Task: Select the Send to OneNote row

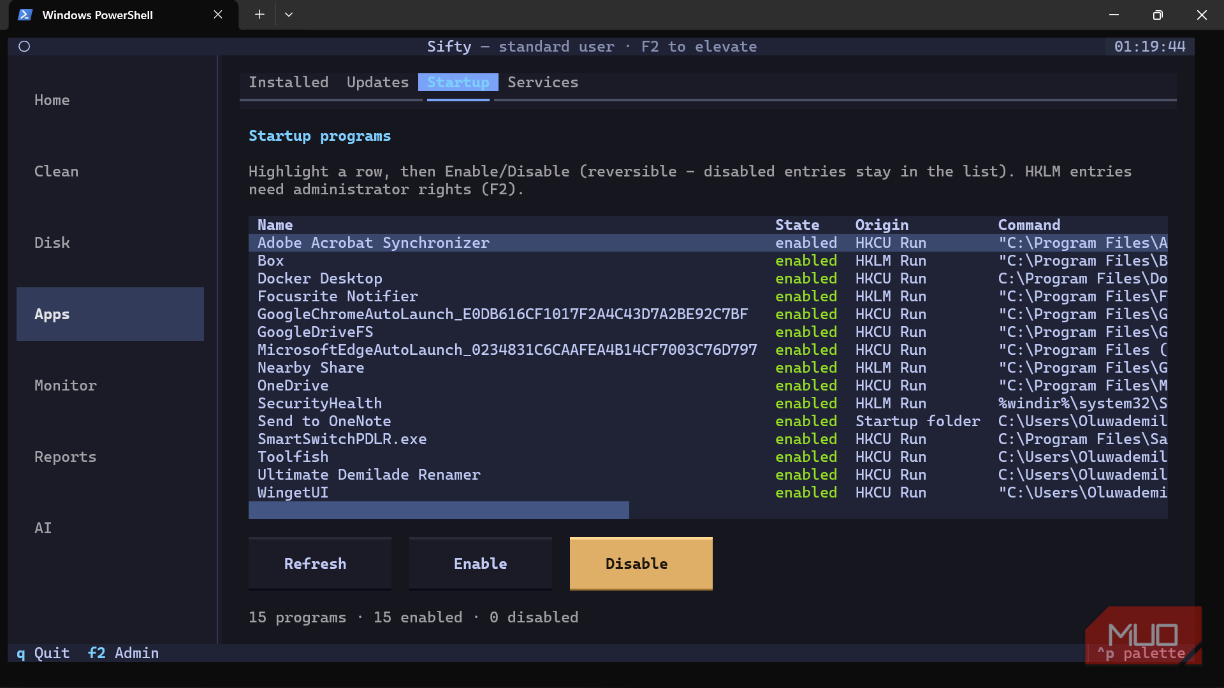Action: [708, 421]
